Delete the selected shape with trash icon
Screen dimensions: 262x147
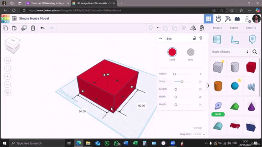click(33, 28)
